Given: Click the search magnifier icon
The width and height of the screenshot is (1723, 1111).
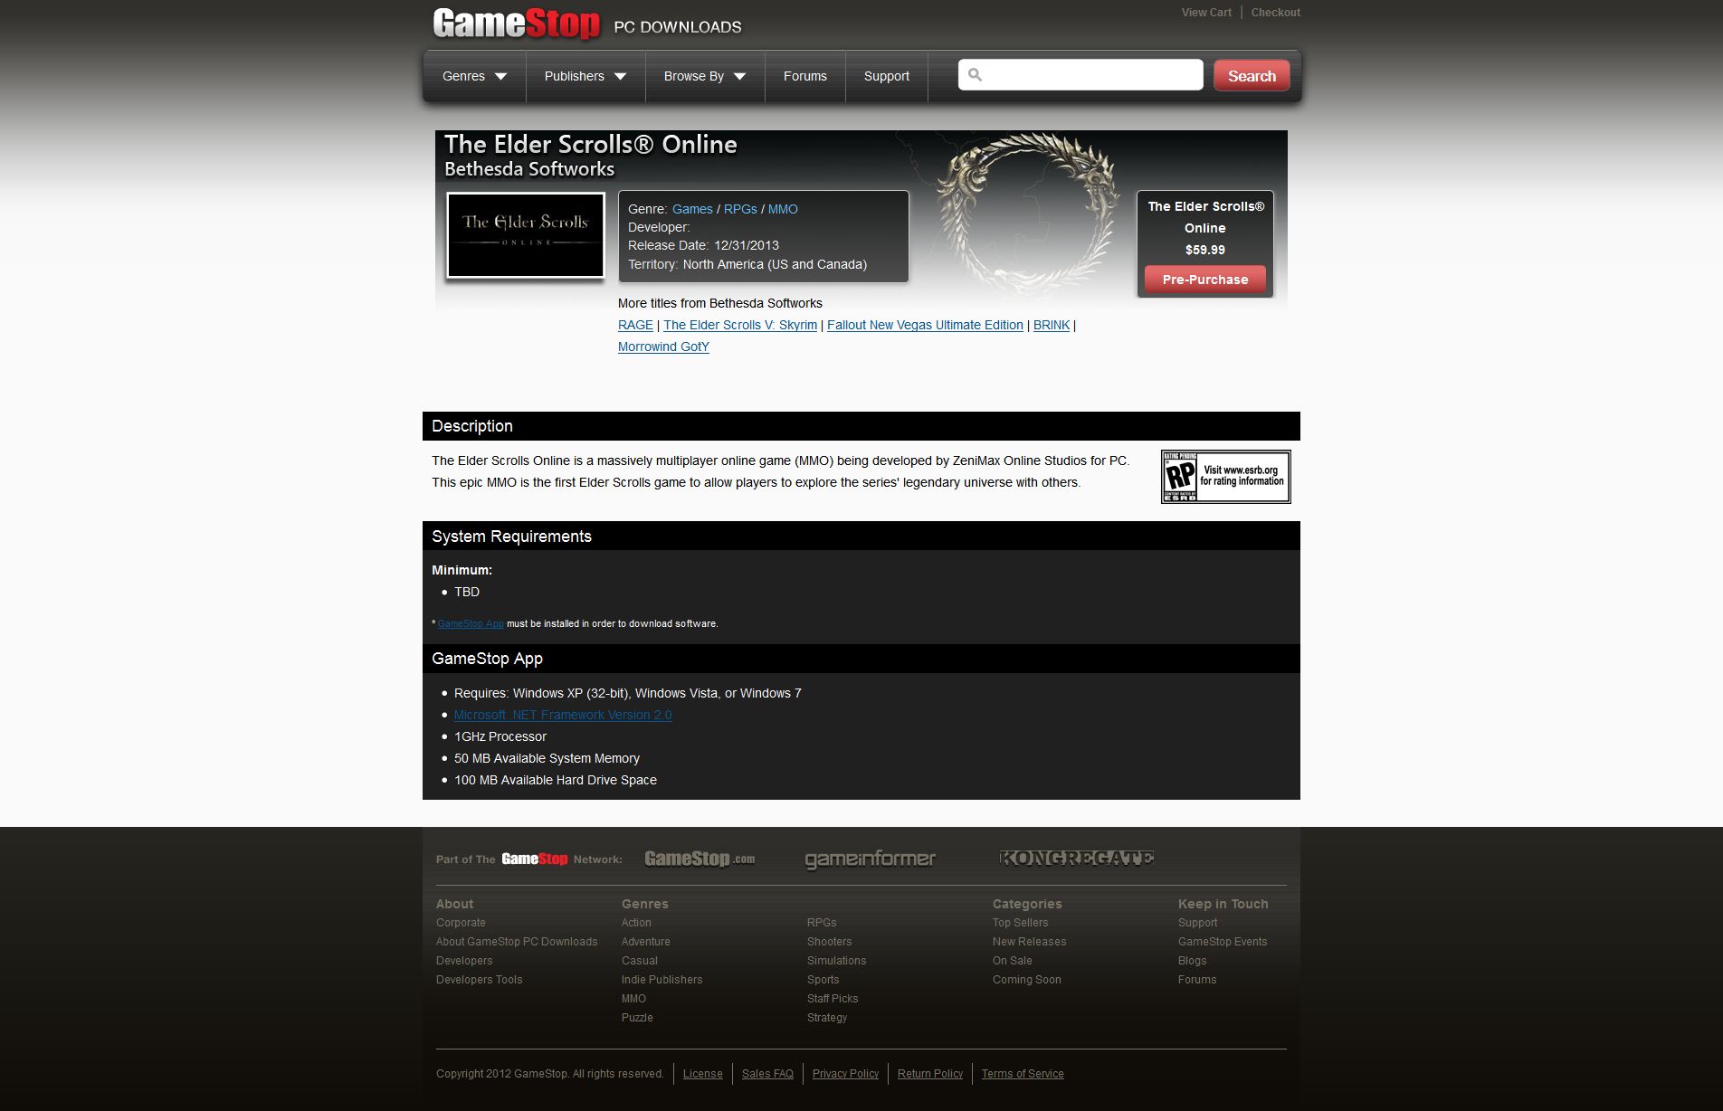Looking at the screenshot, I should (x=975, y=75).
